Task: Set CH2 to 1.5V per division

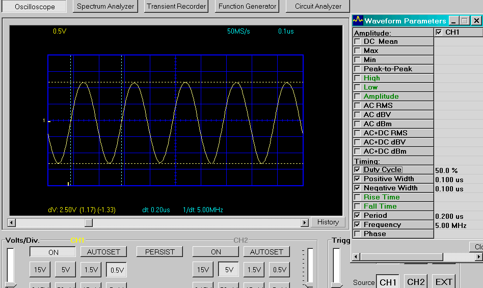Action: (x=254, y=270)
